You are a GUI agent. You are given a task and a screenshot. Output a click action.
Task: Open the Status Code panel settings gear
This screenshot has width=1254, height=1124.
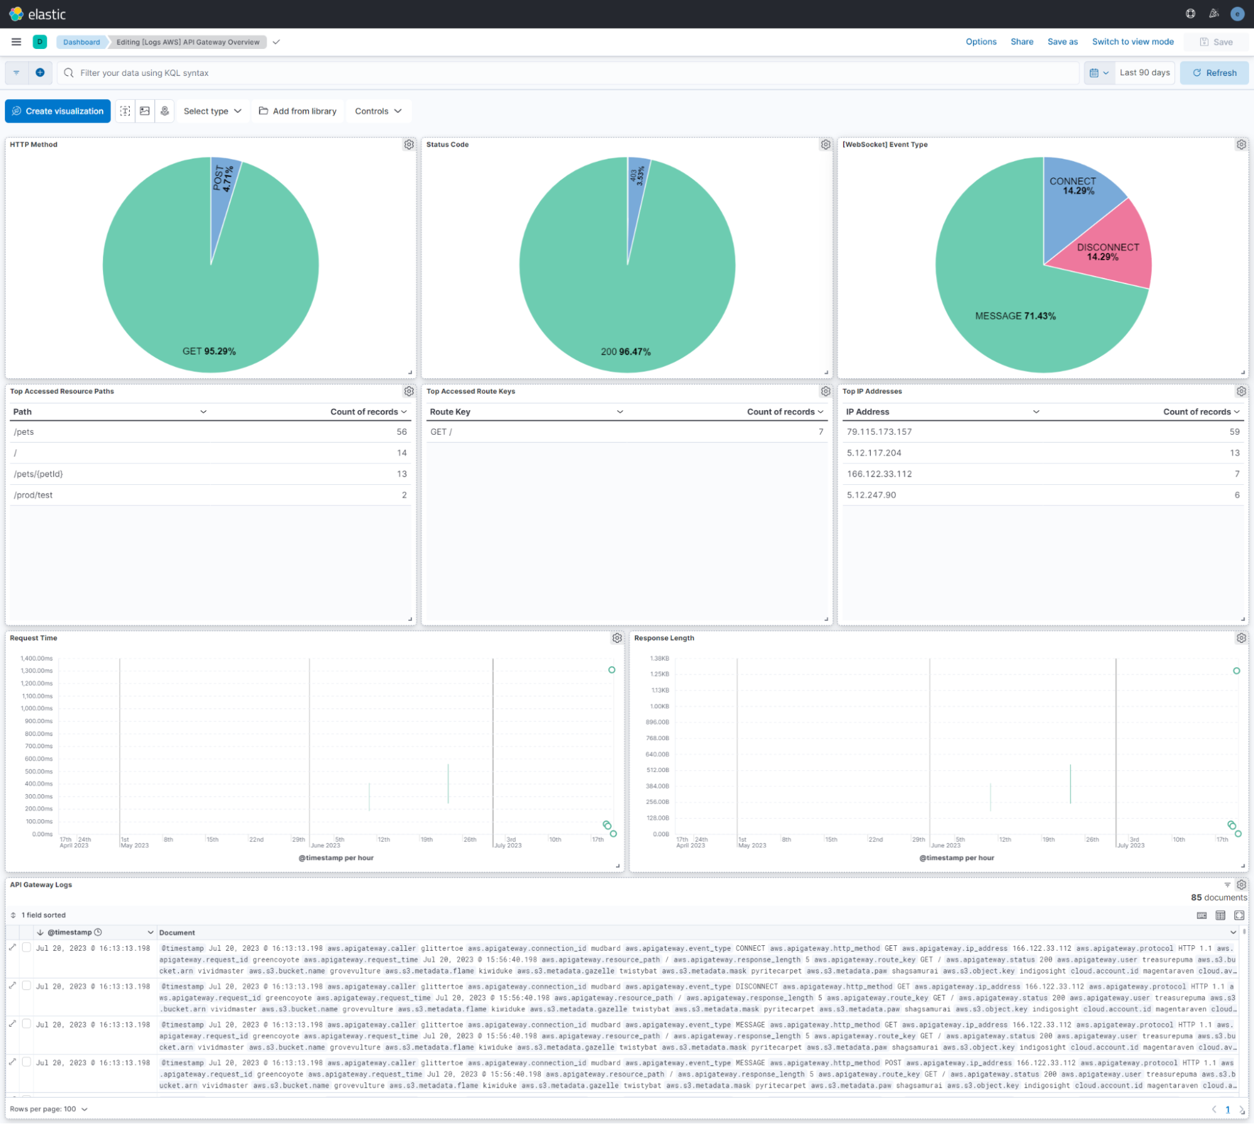[x=826, y=144]
